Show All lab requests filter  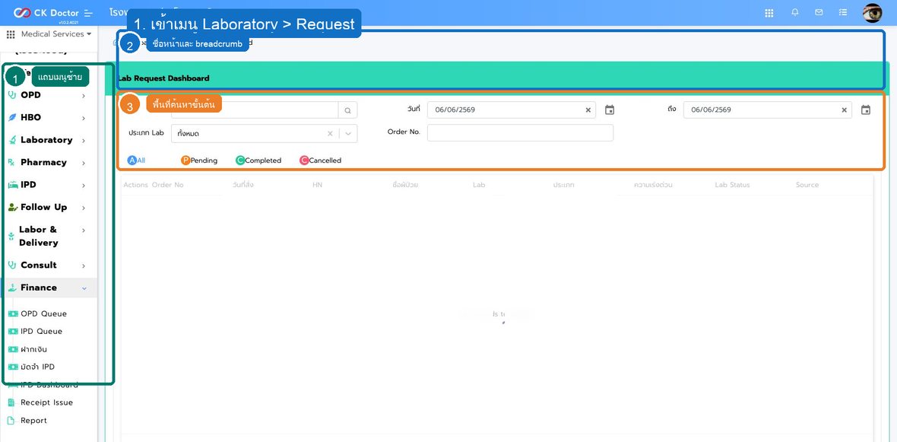tap(137, 161)
